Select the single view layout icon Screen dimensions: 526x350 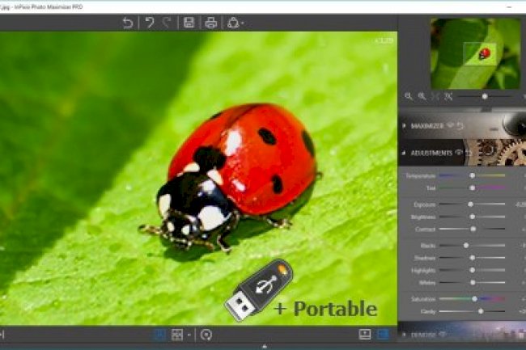pos(160,334)
